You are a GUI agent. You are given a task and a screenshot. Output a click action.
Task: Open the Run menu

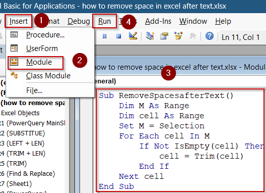(x=104, y=21)
